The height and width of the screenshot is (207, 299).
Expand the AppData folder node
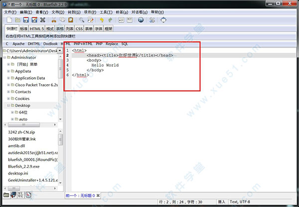click(x=8, y=71)
